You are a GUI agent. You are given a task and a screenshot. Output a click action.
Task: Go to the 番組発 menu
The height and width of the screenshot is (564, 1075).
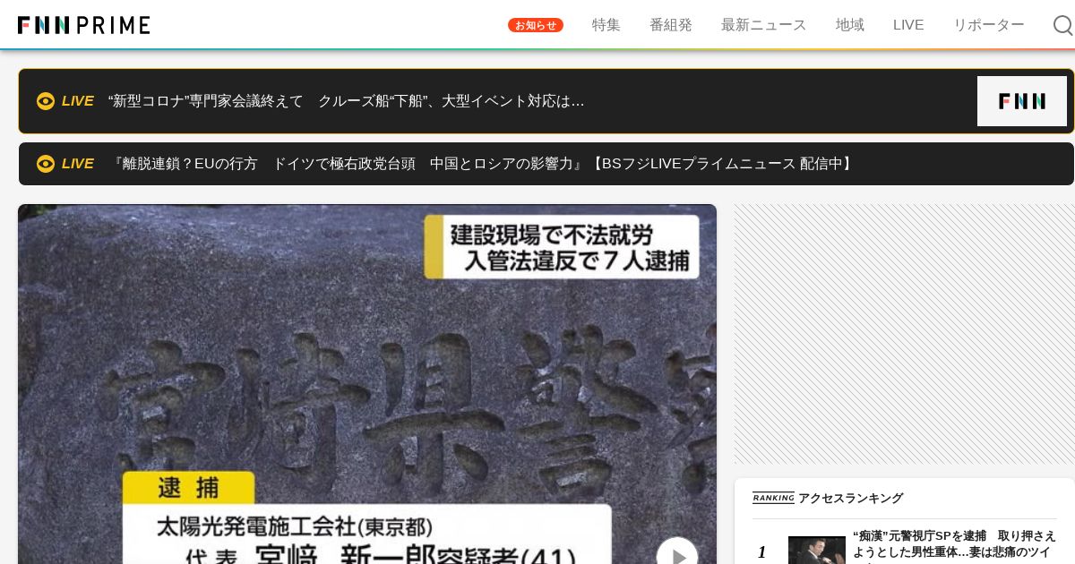pyautogui.click(x=671, y=25)
